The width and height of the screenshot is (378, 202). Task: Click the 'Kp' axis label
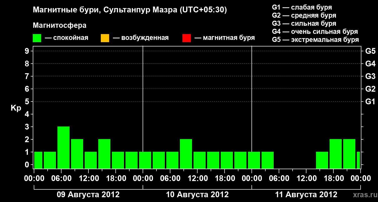[x=16, y=108]
